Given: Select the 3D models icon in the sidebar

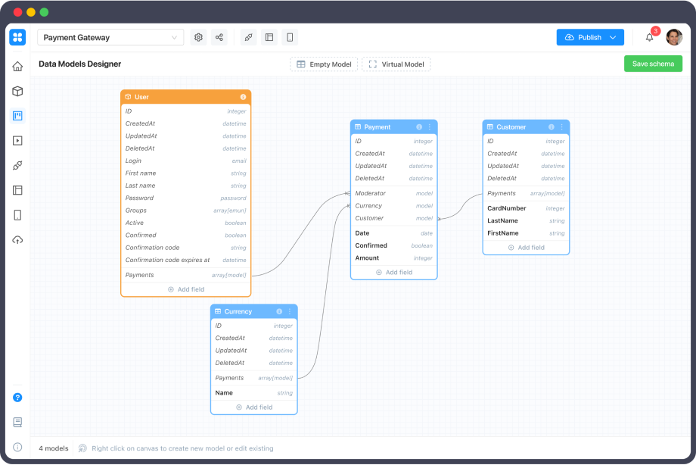Looking at the screenshot, I should click(x=17, y=91).
